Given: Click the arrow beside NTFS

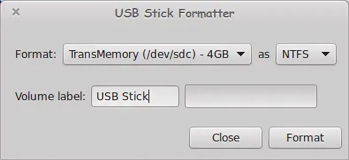Looking at the screenshot, I should click(326, 54).
